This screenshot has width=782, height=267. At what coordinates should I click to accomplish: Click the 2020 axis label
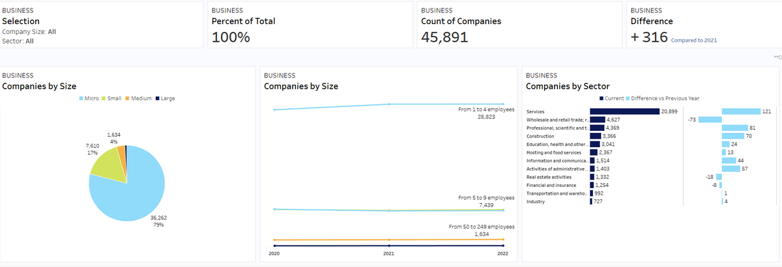[x=274, y=253]
